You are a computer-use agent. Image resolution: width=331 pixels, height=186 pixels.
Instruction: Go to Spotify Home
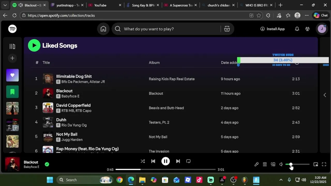(x=103, y=29)
